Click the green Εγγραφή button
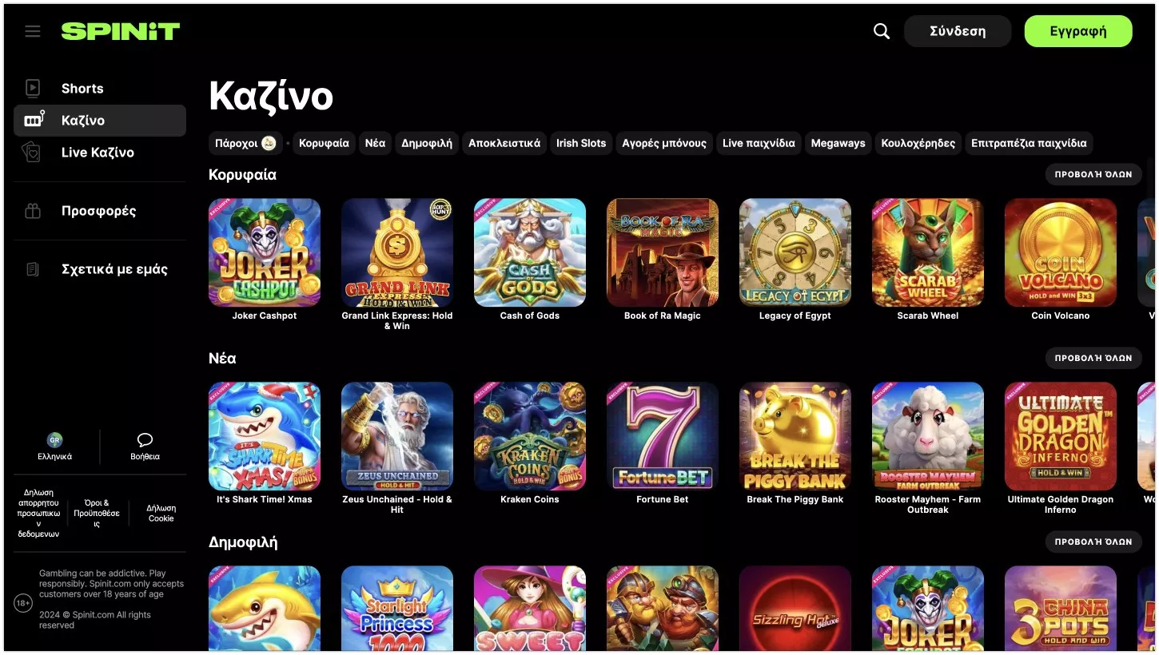 tap(1078, 31)
